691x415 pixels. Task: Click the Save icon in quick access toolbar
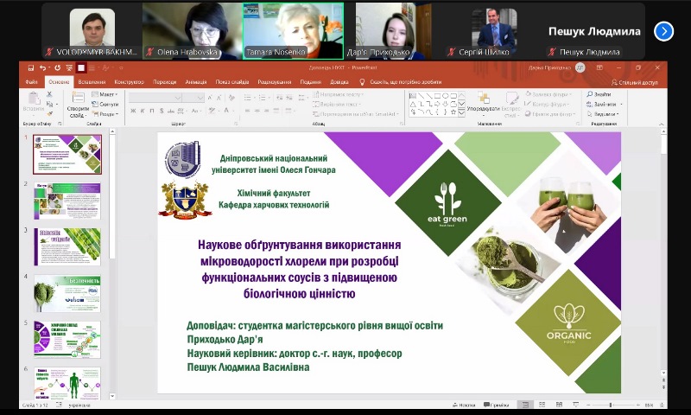click(31, 67)
